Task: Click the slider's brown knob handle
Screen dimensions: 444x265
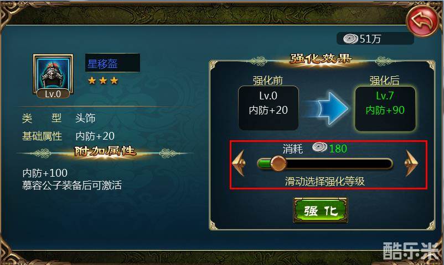Action: pos(278,163)
